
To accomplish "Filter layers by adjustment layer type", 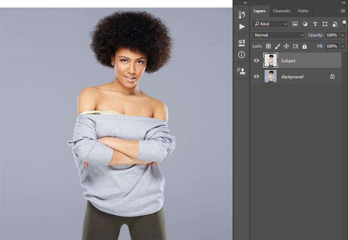I will coord(305,24).
